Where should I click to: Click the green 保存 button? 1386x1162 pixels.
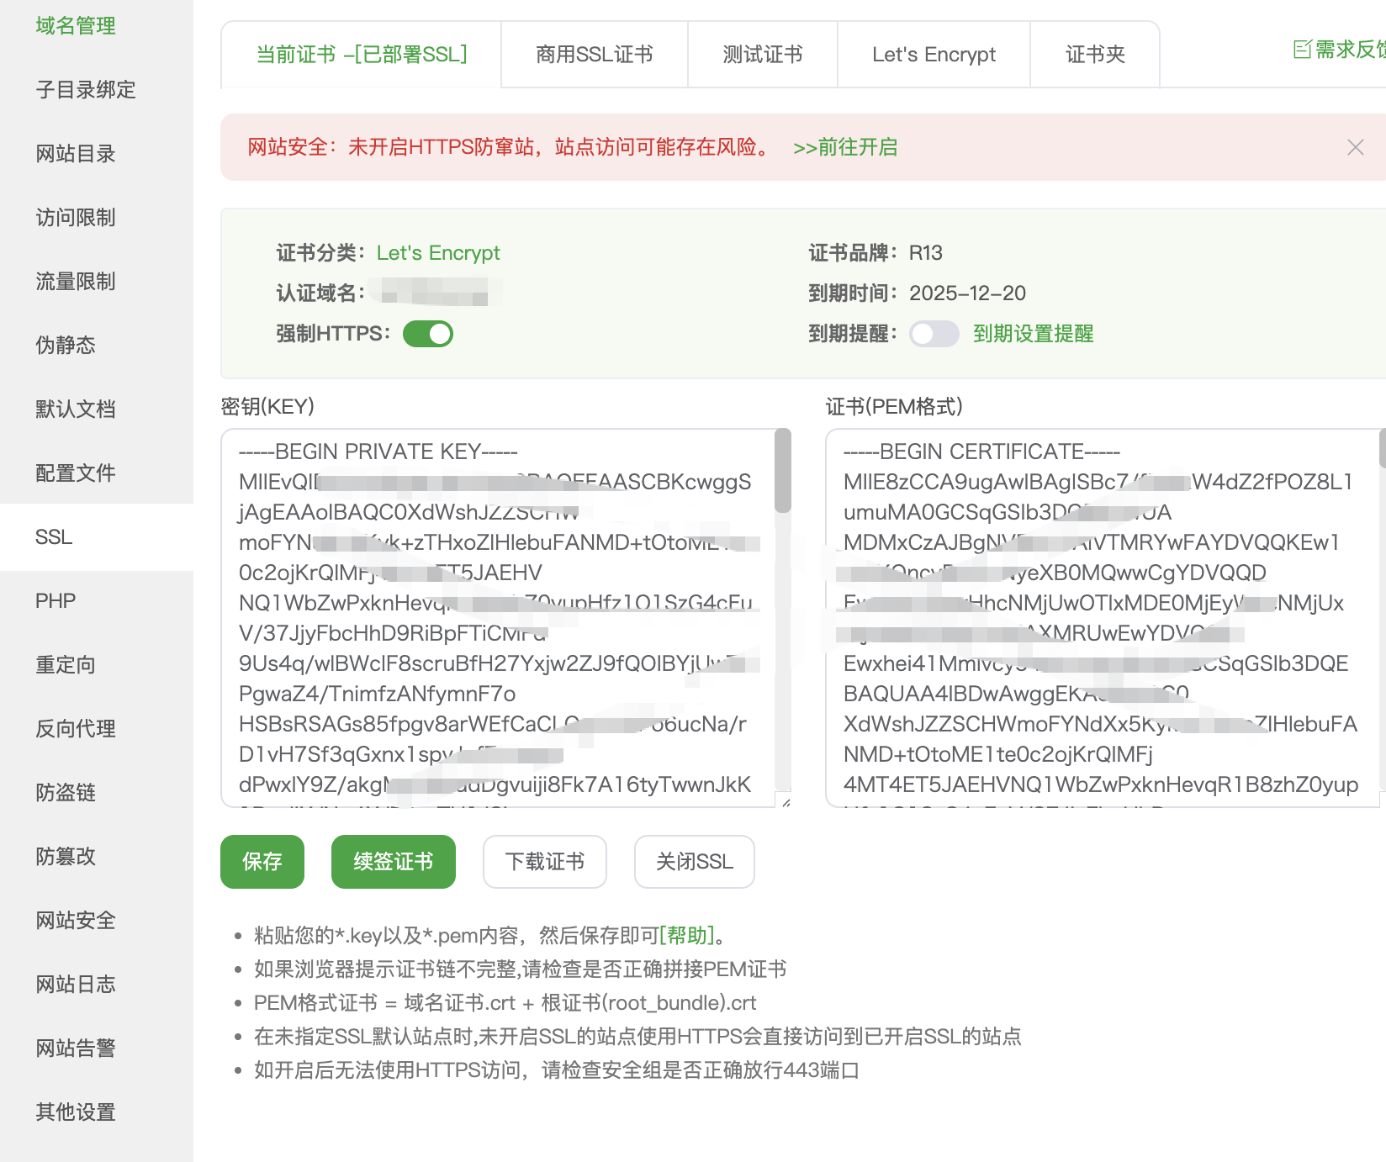pos(262,862)
